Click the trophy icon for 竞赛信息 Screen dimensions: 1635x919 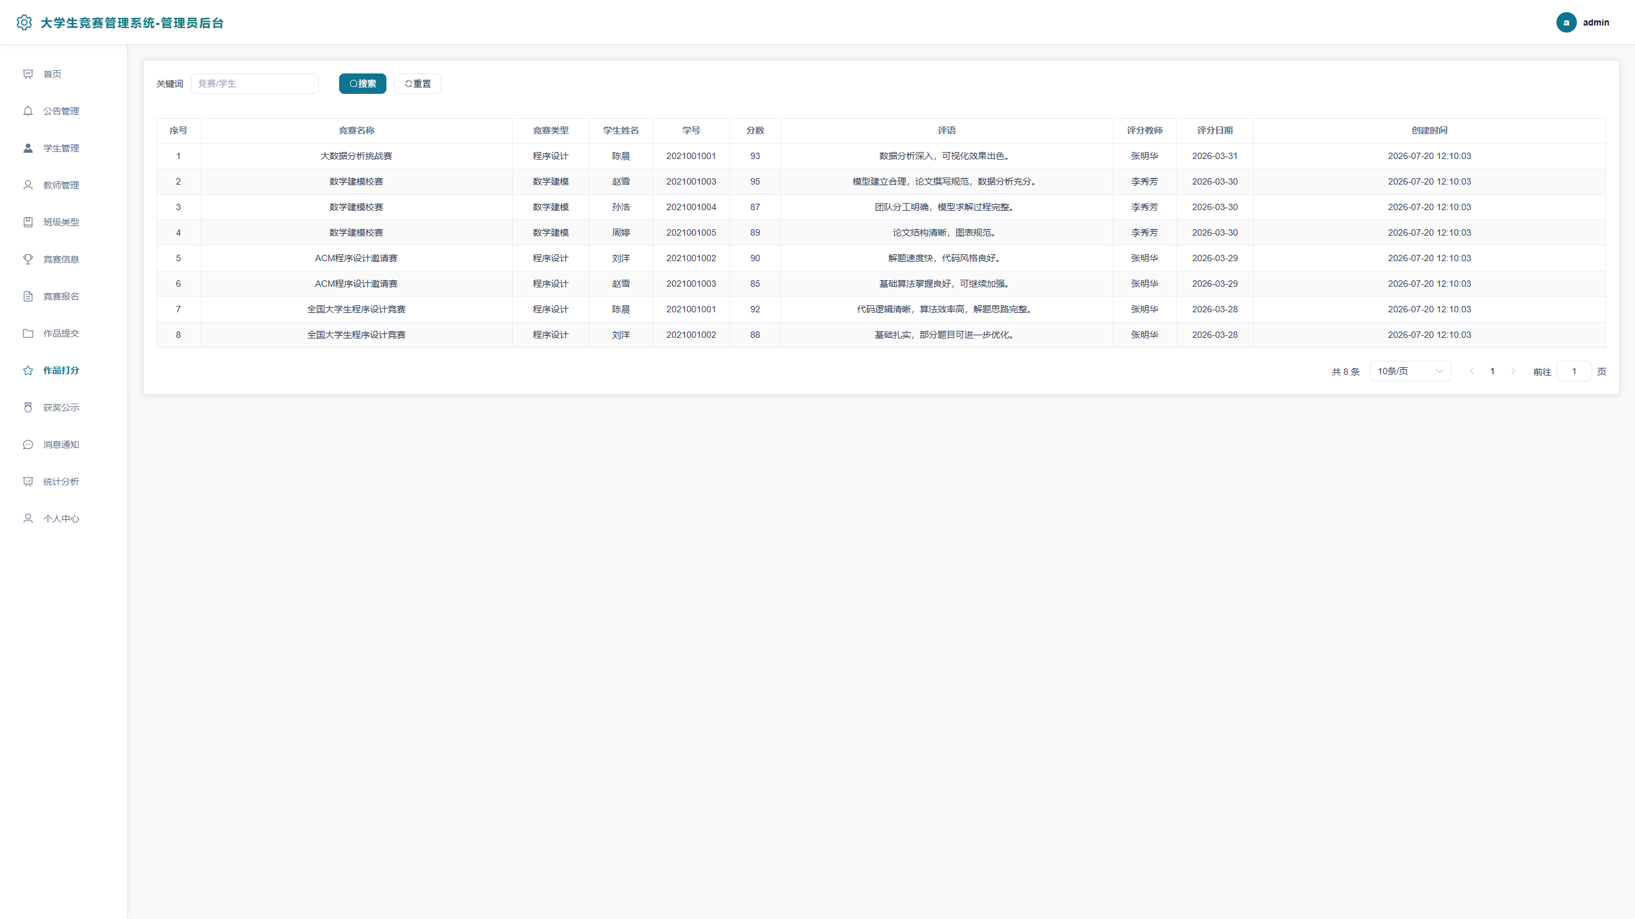tap(28, 259)
